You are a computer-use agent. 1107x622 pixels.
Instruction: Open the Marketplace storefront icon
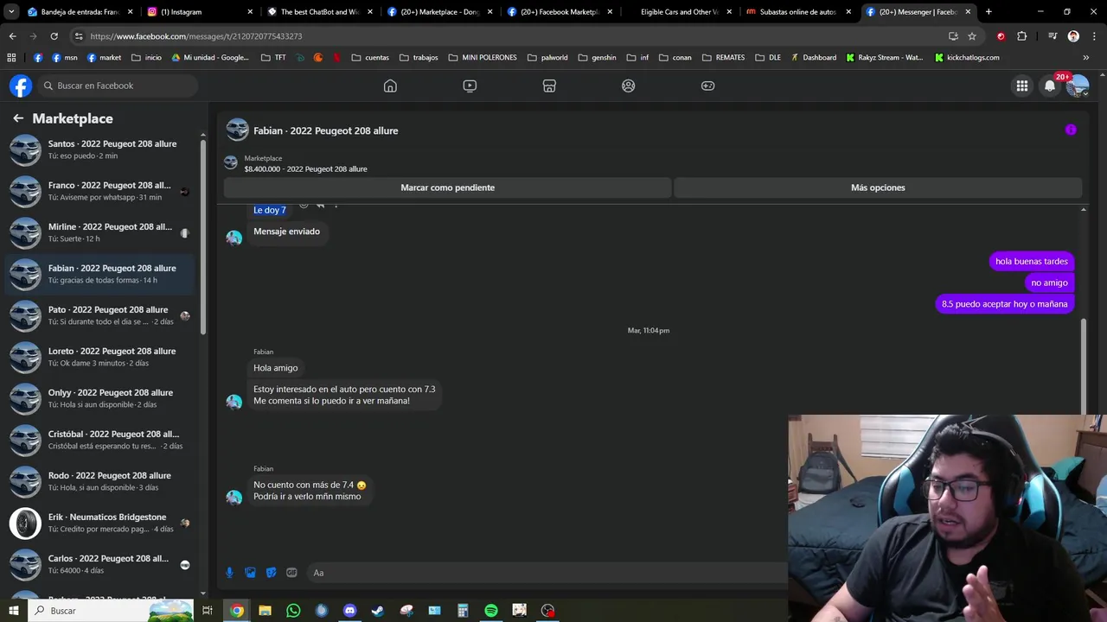tap(549, 86)
